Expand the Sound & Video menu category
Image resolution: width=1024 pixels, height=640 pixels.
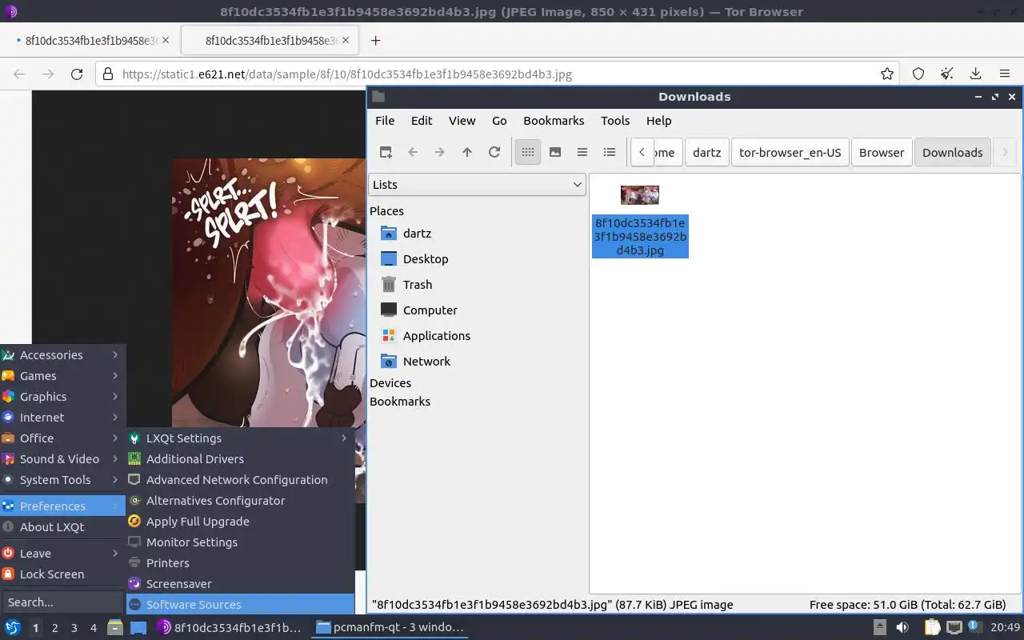point(62,459)
